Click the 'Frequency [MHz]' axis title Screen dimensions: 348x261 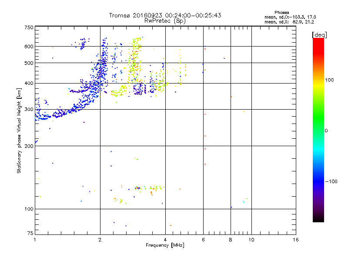click(165, 245)
